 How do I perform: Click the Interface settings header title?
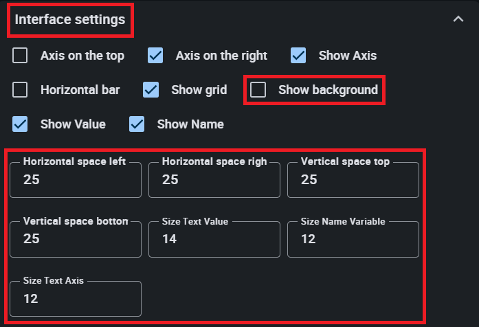pos(70,20)
